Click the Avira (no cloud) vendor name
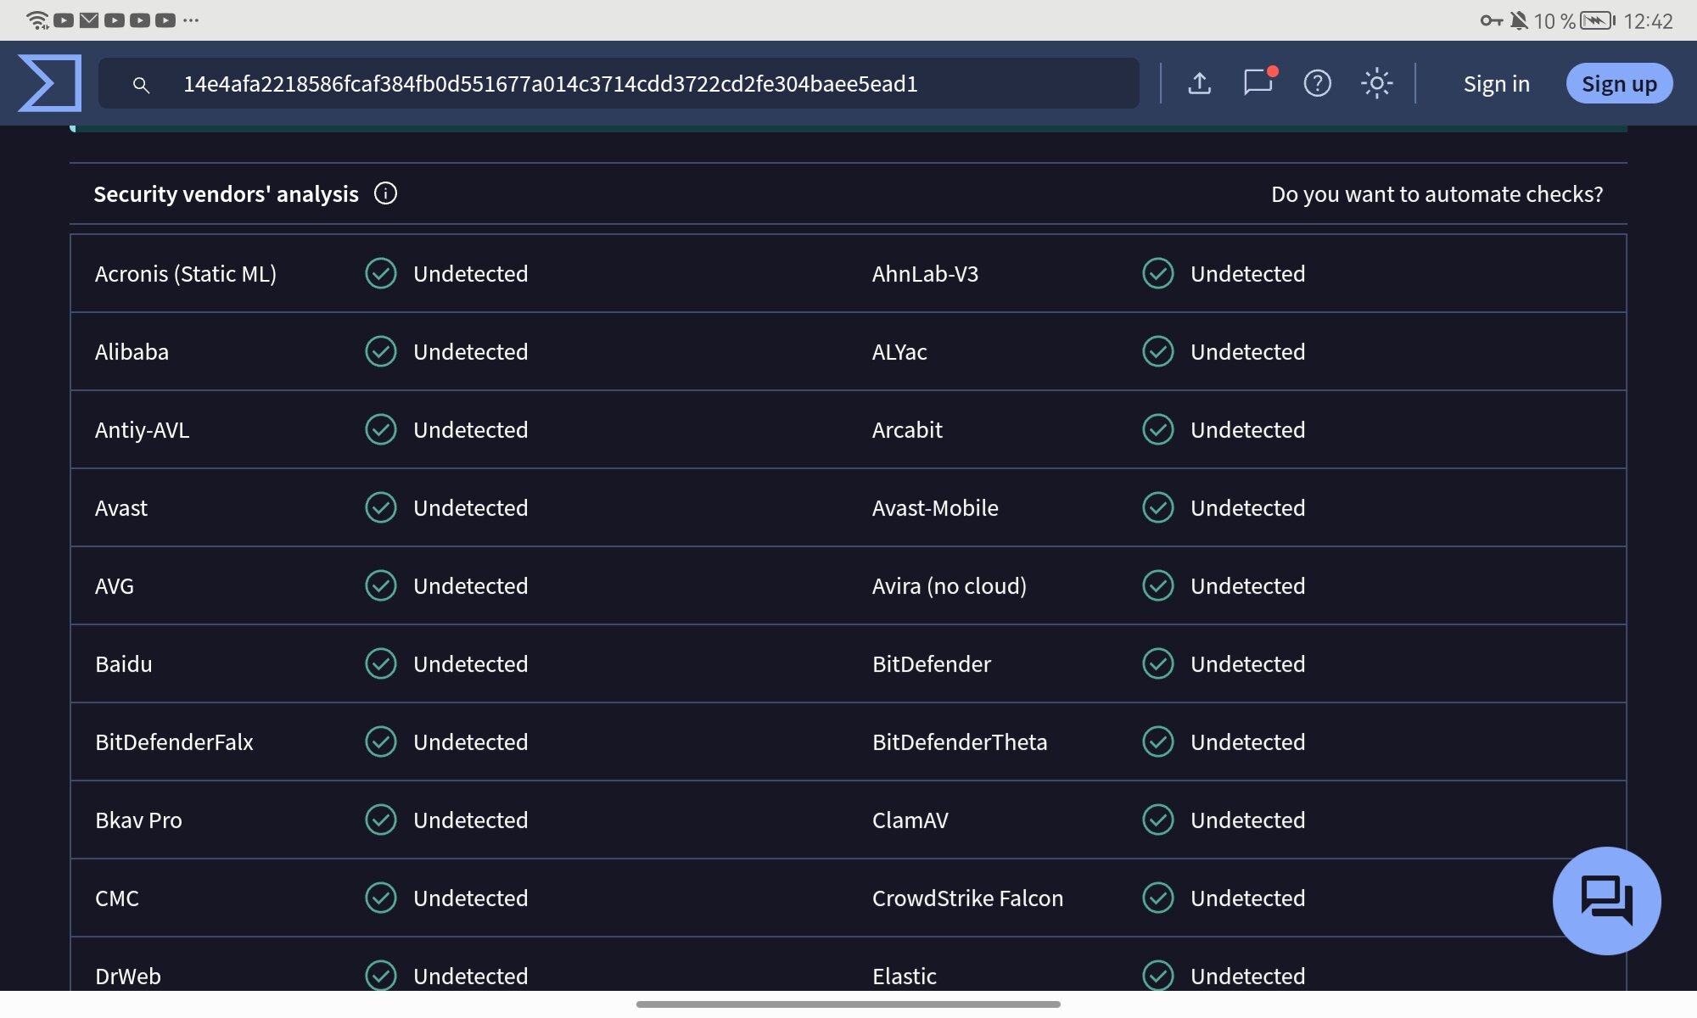 (949, 586)
